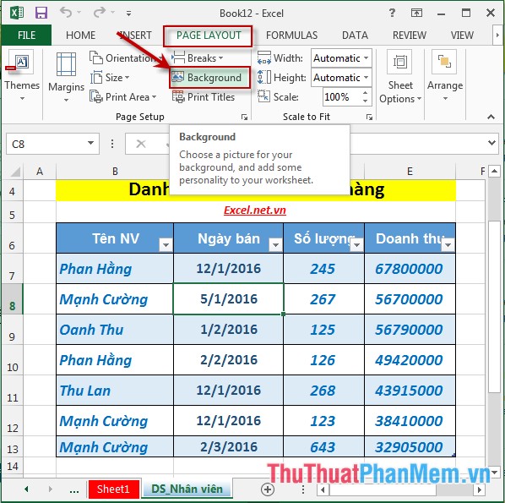Select cell containing Thu Lan

[115, 391]
